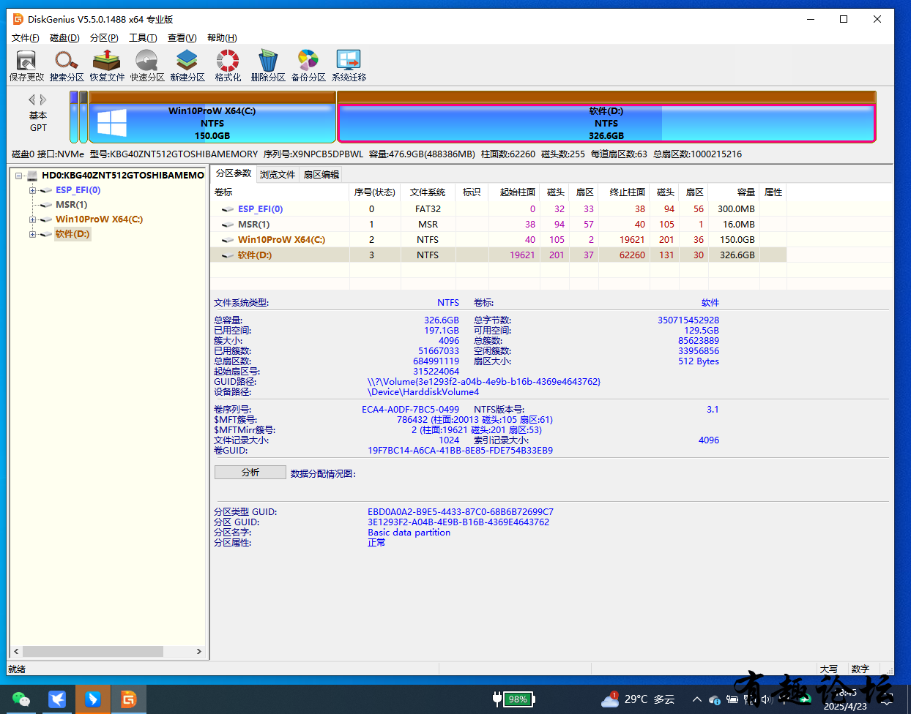This screenshot has height=714, width=911.
Task: Go to previous disk with left arrow
Action: point(31,99)
